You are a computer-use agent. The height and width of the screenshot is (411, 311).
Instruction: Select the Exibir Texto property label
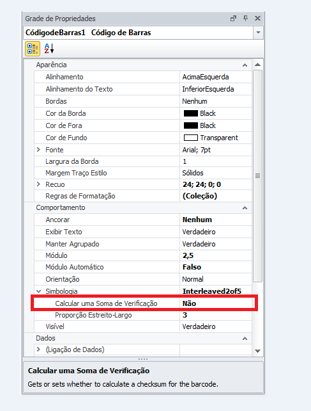tap(64, 232)
